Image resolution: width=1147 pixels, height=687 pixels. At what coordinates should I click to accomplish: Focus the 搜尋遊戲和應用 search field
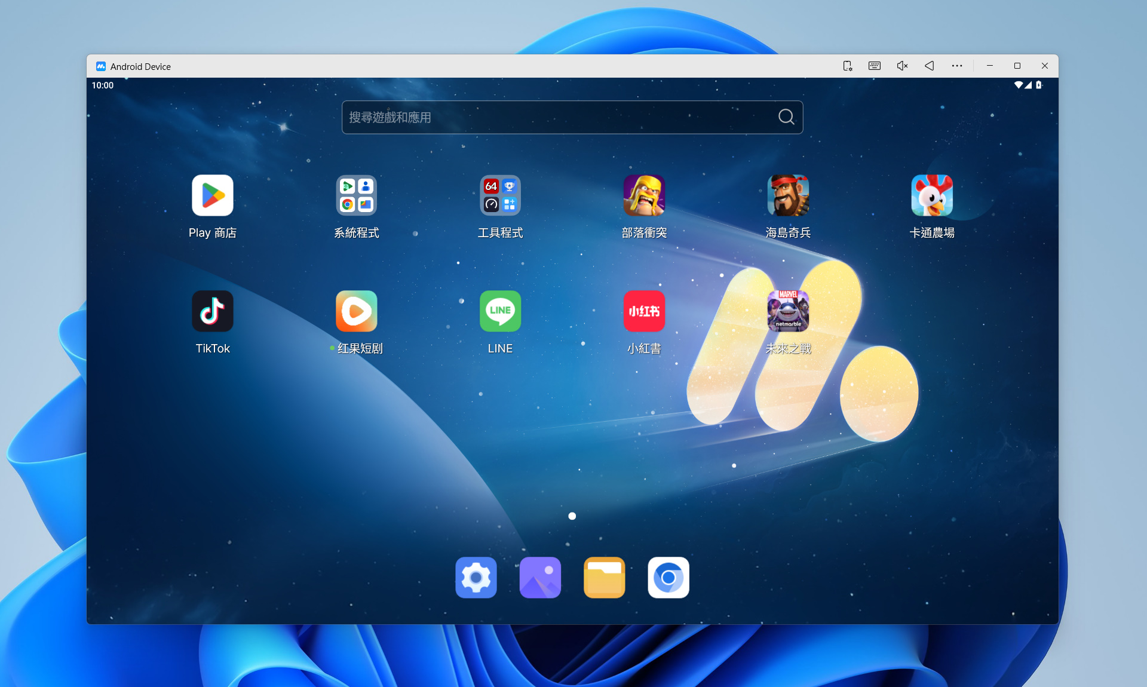pyautogui.click(x=572, y=117)
